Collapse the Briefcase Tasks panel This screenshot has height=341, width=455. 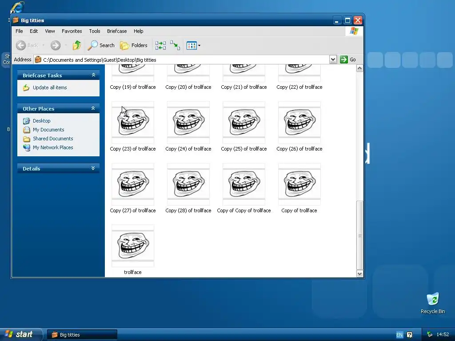93,75
